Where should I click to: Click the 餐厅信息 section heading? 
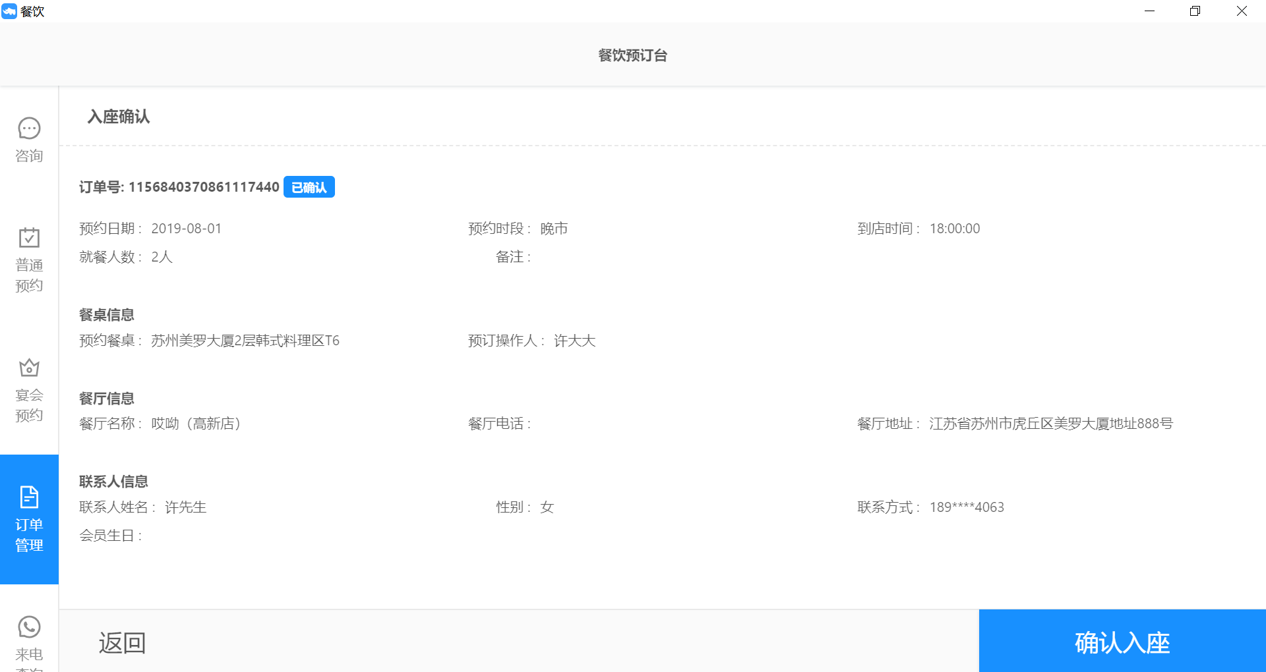tap(107, 399)
